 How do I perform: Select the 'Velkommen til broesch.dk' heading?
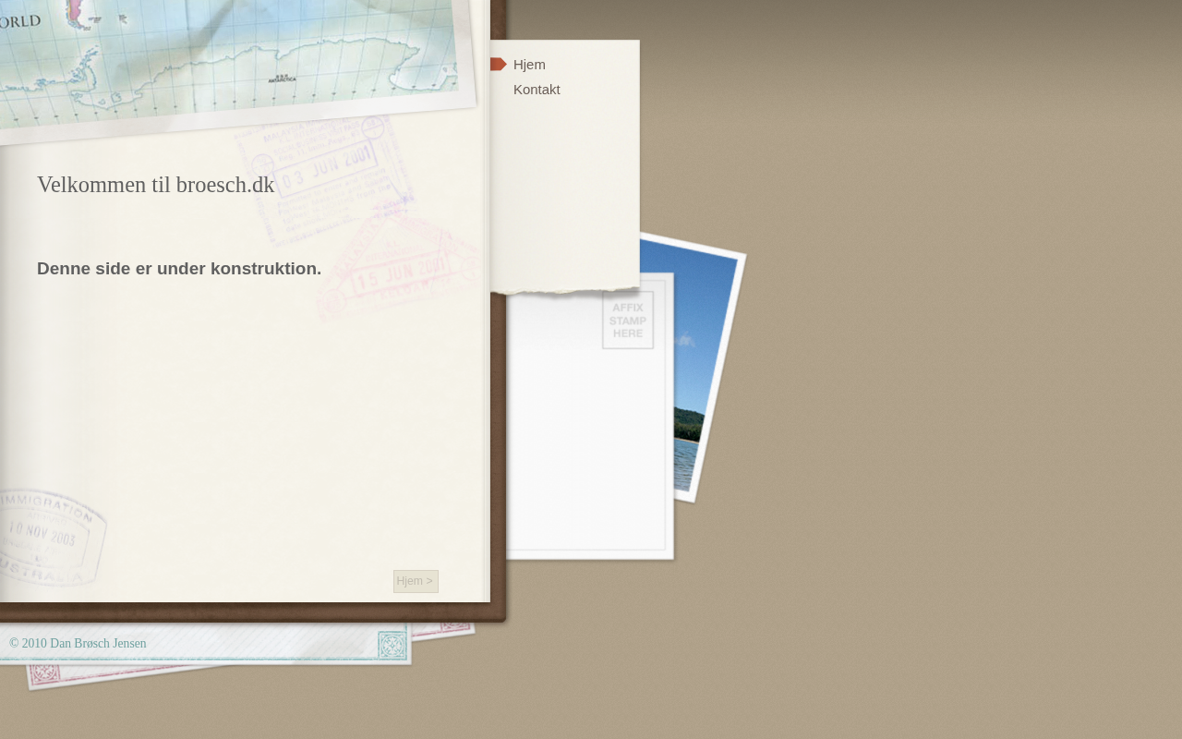point(156,185)
